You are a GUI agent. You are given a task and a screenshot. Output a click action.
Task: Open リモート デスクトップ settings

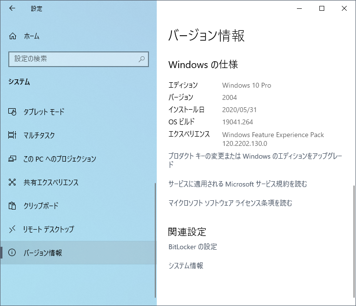[x=78, y=229]
